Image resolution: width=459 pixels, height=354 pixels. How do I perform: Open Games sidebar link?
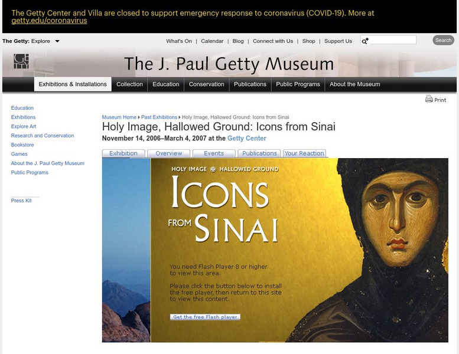pos(19,154)
